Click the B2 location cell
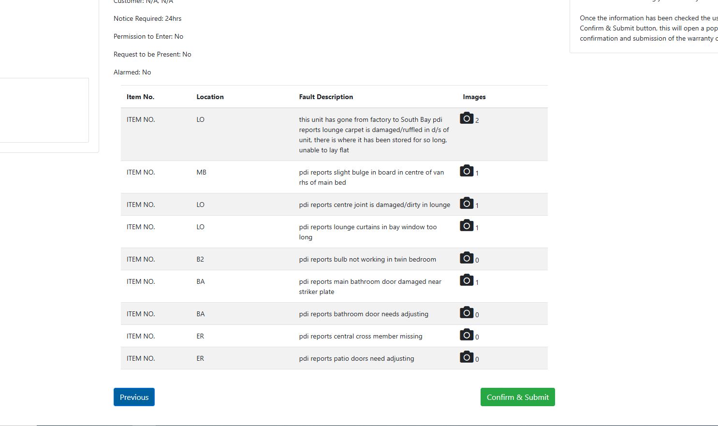Viewport: 718px width, 426px height. coord(200,259)
